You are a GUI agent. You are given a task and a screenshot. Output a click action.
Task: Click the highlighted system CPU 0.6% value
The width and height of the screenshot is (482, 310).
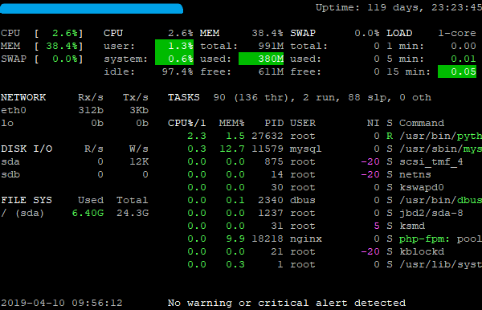click(x=174, y=59)
